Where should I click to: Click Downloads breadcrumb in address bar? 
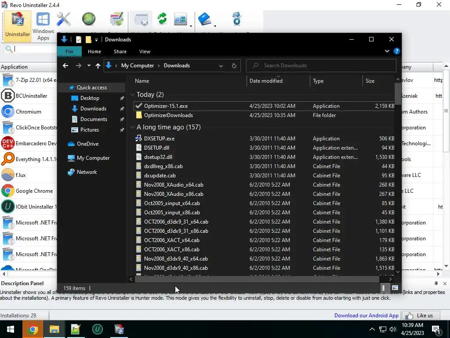[177, 66]
